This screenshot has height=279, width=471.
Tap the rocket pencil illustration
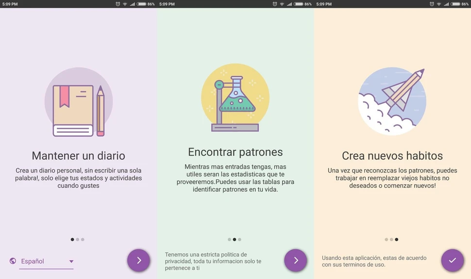(392, 101)
